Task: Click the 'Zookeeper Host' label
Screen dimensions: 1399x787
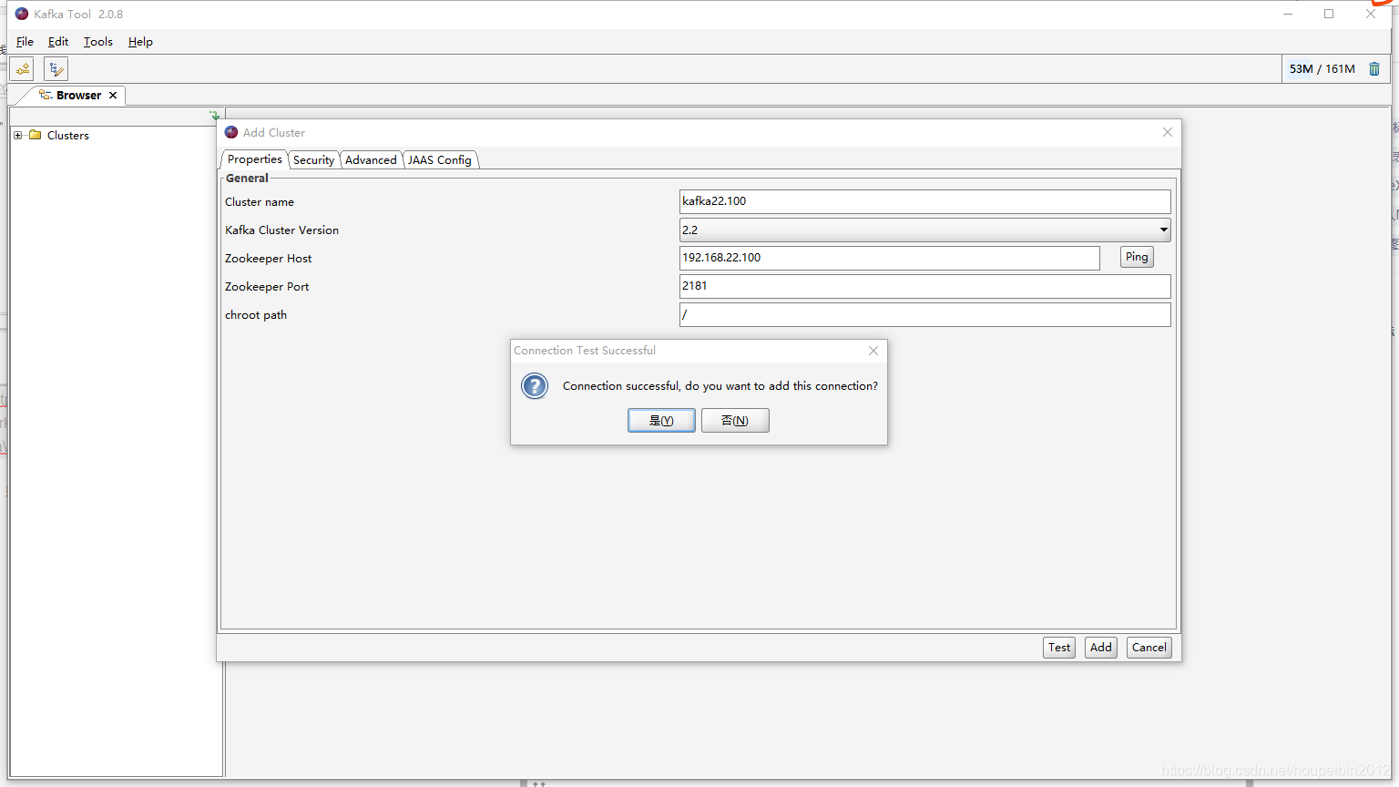Action: 269,259
